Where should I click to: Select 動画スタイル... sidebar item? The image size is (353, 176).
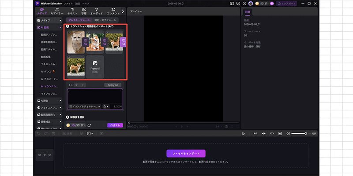click(x=49, y=49)
